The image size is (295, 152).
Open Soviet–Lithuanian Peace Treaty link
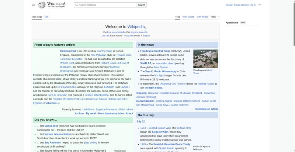click(x=172, y=144)
